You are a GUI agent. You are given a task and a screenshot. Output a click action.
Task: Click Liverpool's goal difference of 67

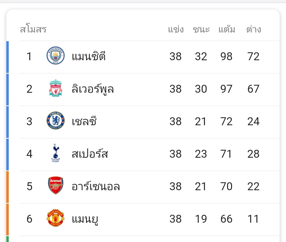pos(253,89)
